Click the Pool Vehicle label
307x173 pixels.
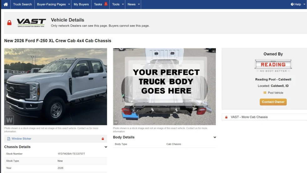tap(275, 93)
